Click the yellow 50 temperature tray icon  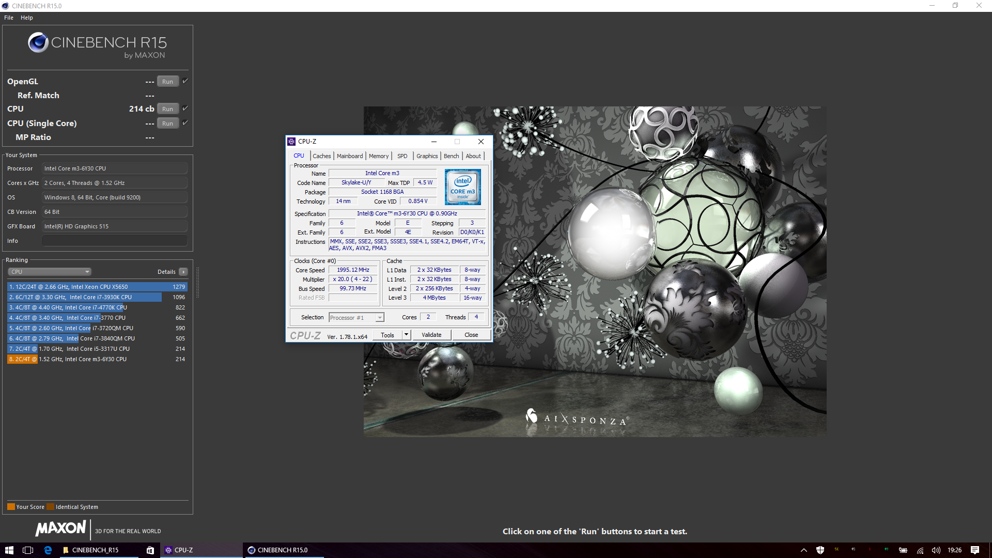836,549
